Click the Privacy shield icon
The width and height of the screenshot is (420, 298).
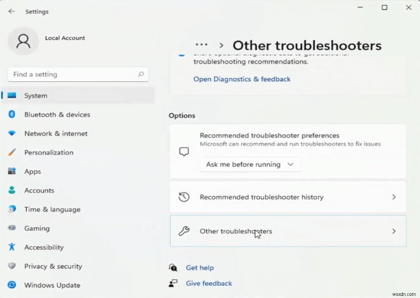(x=12, y=266)
